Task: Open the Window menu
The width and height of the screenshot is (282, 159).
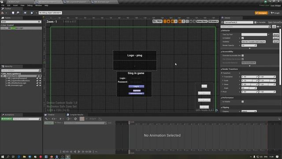Action: (x=38, y=5)
